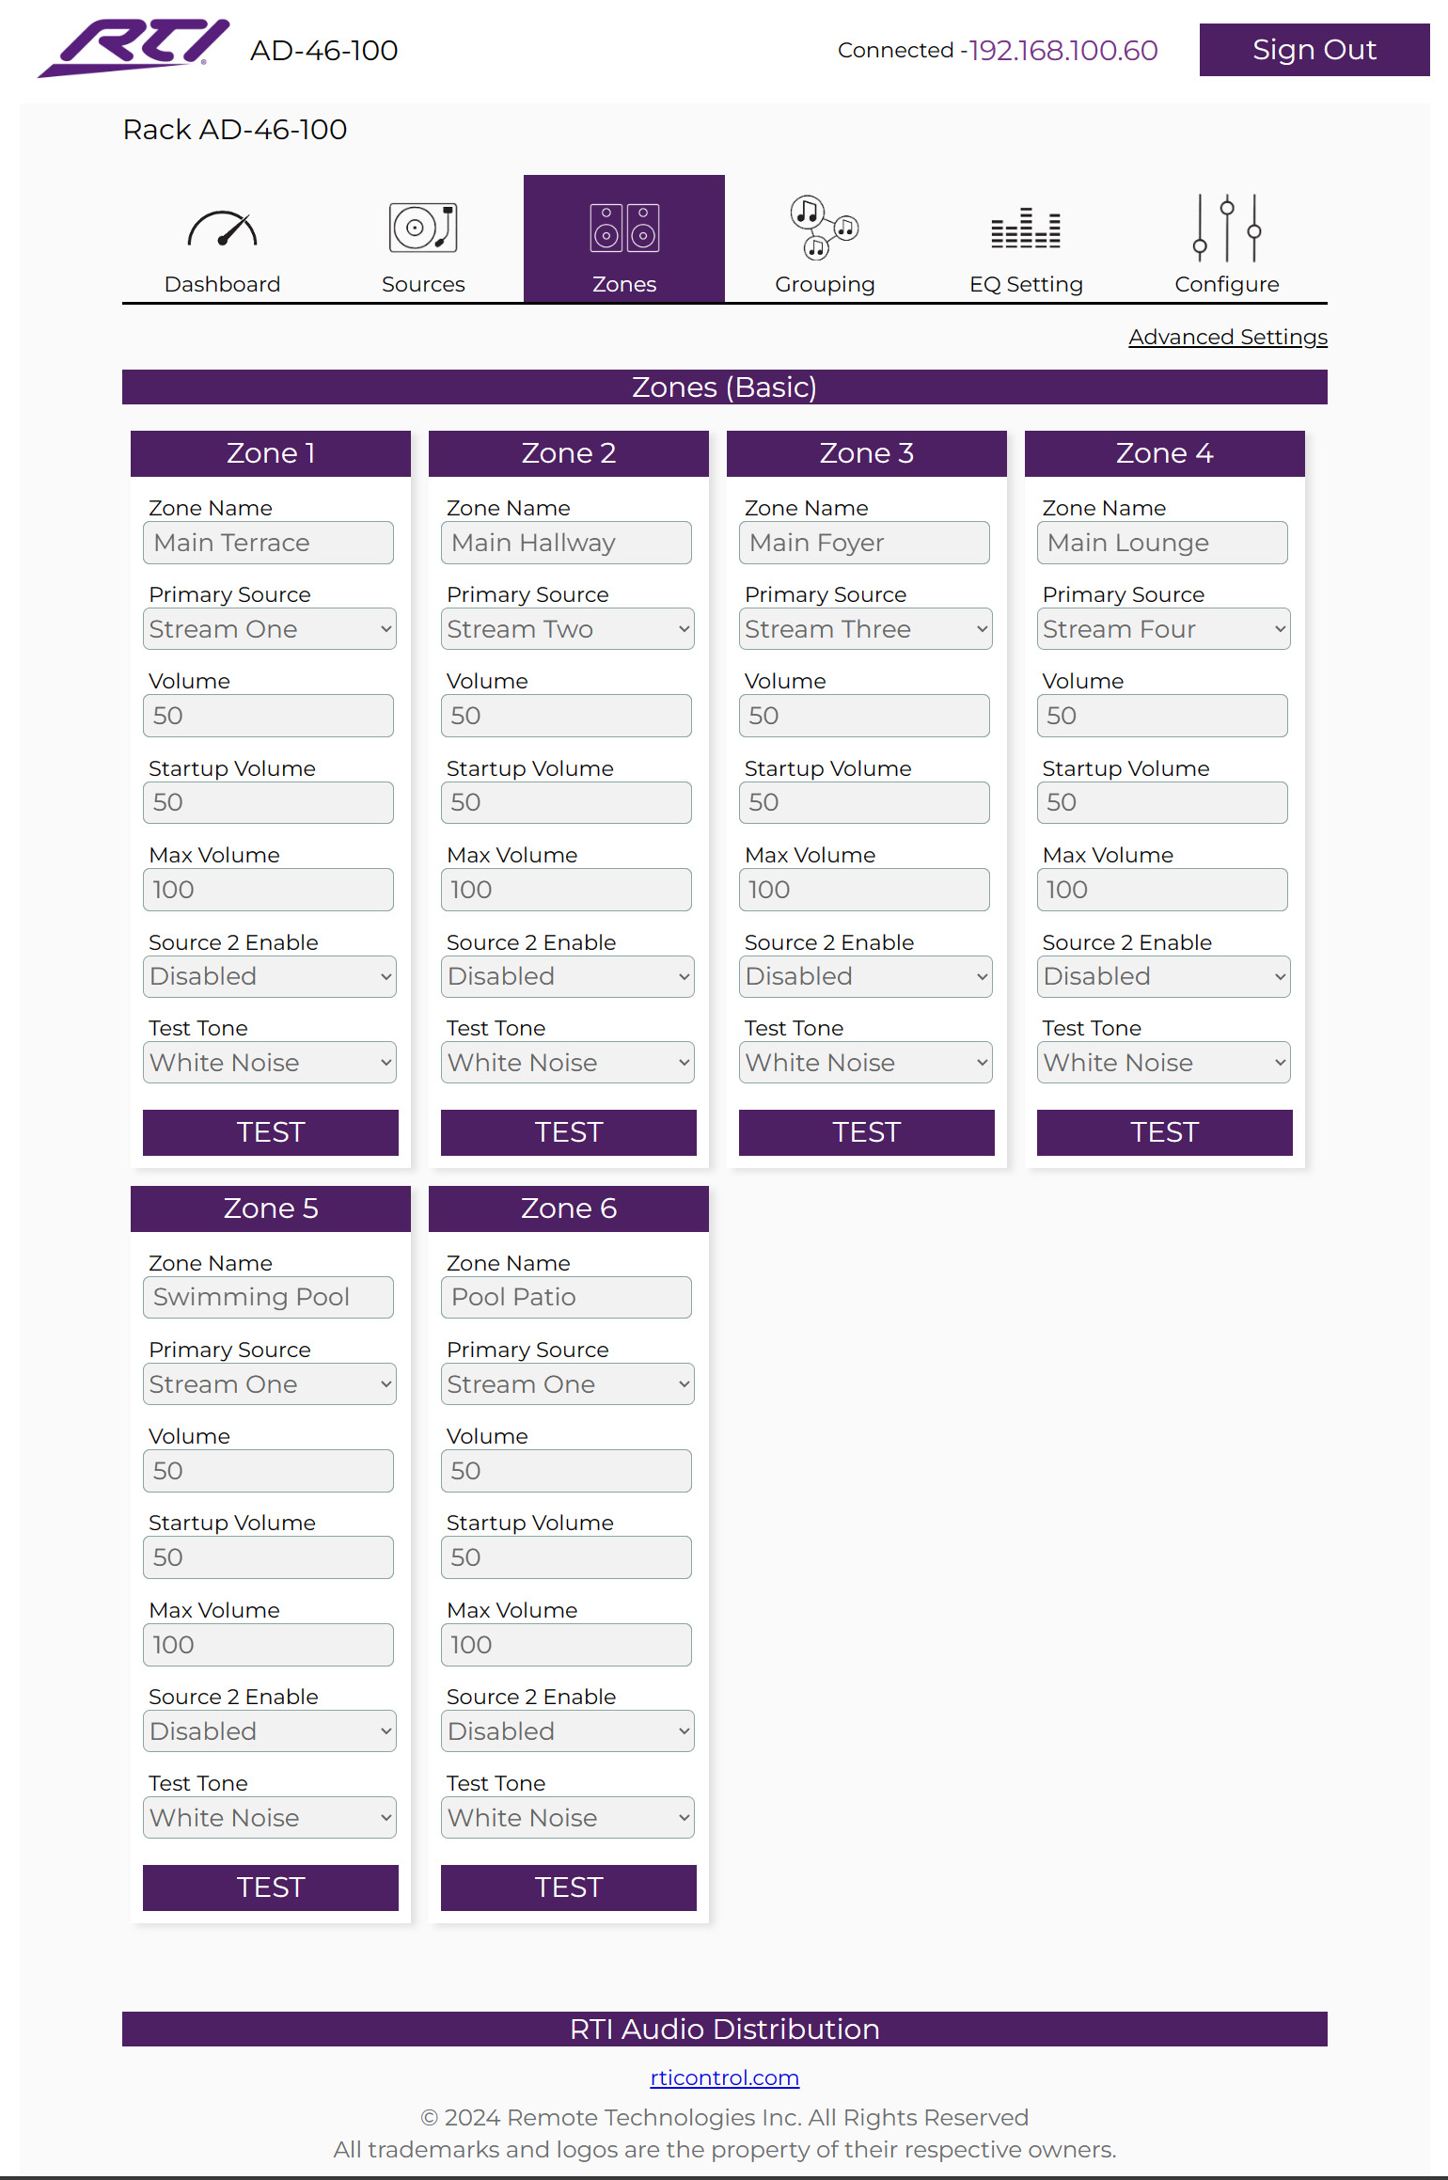Select the Zones speakers icon
Viewport: 1448px width, 2180px height.
(x=624, y=228)
